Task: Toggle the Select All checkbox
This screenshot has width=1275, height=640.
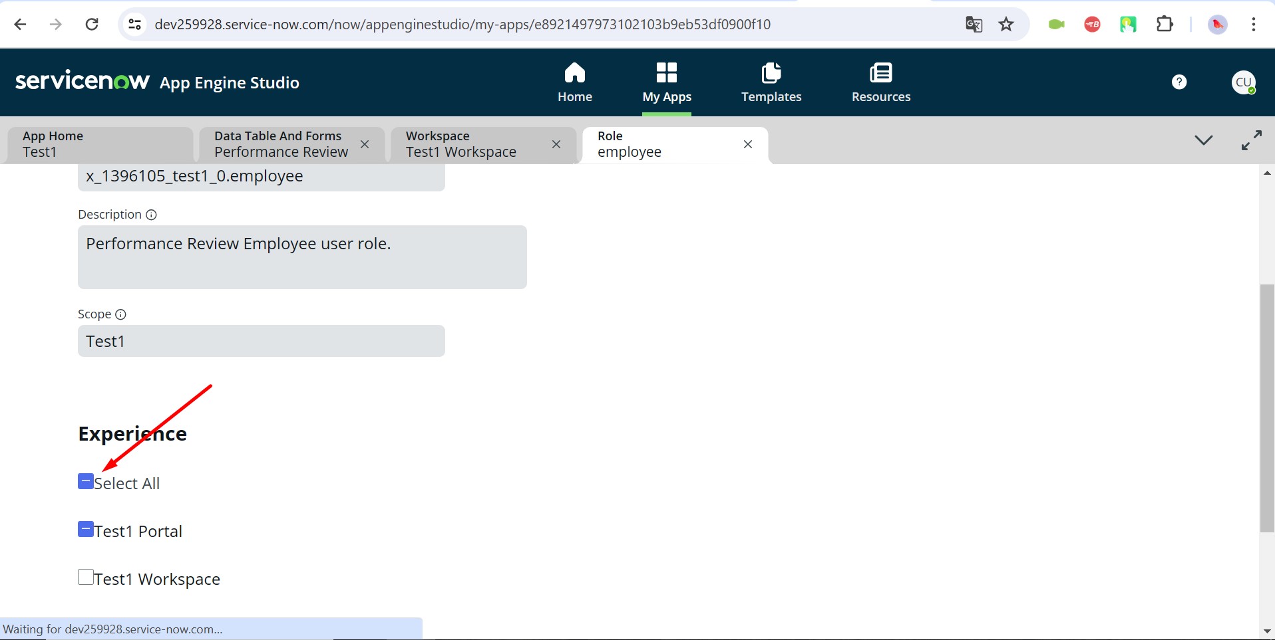Action: point(86,481)
